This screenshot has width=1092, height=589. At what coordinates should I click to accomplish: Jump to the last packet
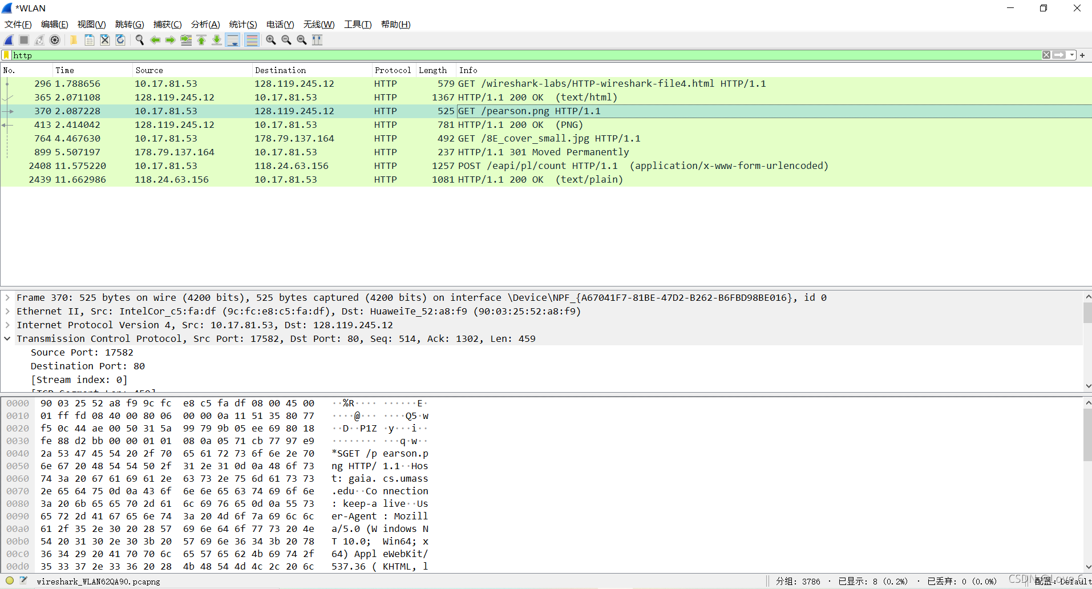pyautogui.click(x=217, y=40)
